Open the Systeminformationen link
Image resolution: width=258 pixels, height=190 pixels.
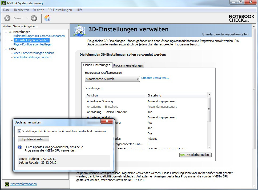click(x=23, y=184)
